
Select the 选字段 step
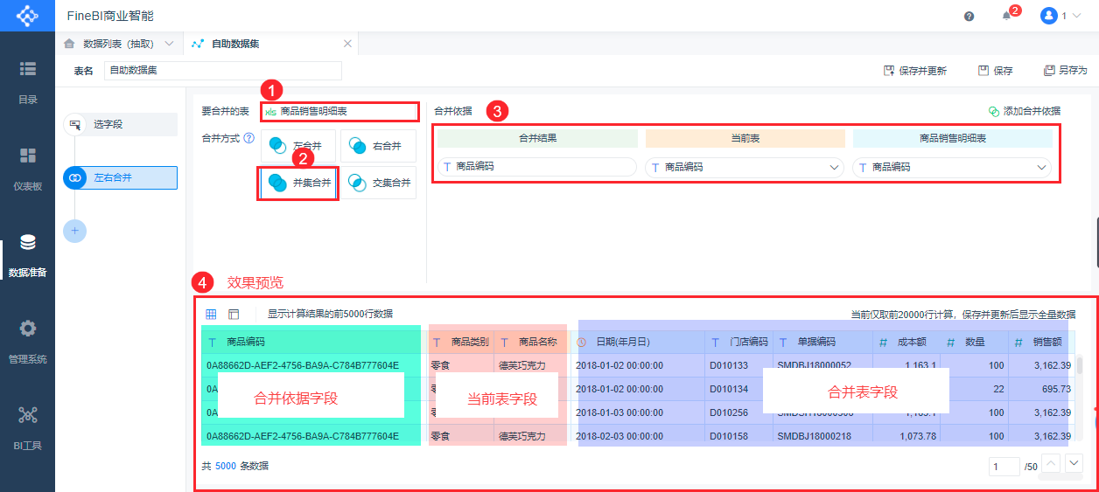pos(120,125)
